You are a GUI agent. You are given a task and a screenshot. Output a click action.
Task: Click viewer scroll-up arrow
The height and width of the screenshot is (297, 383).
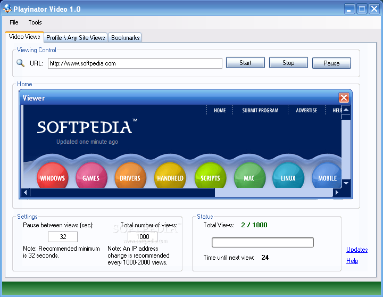pyautogui.click(x=346, y=110)
